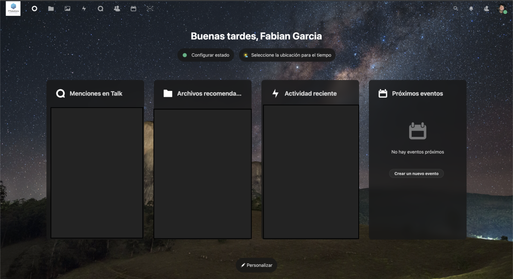Open the Personalizar dashboard button

point(256,265)
